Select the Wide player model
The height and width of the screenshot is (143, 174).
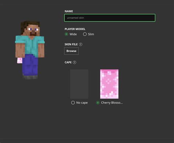[x=66, y=34]
